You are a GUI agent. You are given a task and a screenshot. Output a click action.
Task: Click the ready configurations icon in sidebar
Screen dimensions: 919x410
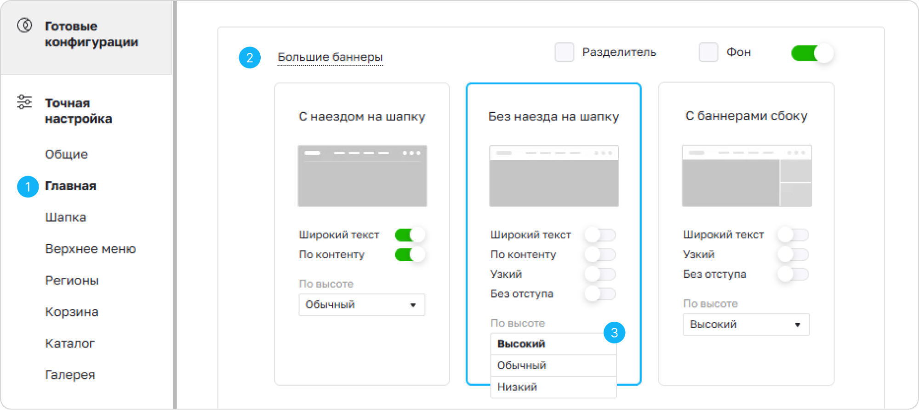pos(24,25)
